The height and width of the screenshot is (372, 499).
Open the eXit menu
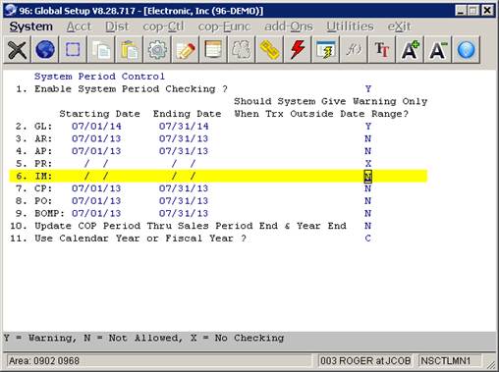399,27
